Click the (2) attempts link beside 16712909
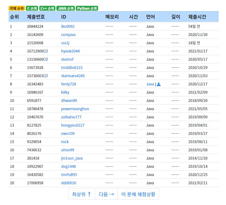Viewport: 226px width, 205px height. (46, 51)
